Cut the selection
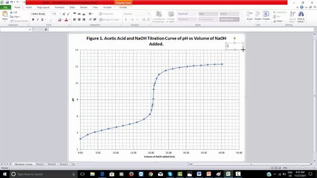The image size is (317, 178). (14, 12)
